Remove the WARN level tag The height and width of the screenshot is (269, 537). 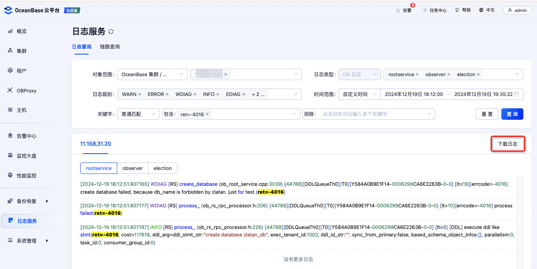point(140,94)
